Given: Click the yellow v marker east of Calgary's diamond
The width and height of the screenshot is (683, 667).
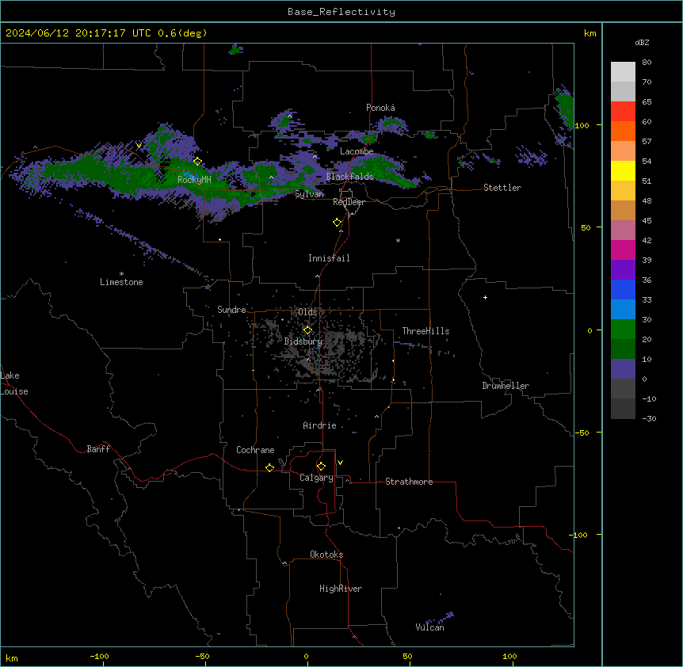Looking at the screenshot, I should point(340,463).
